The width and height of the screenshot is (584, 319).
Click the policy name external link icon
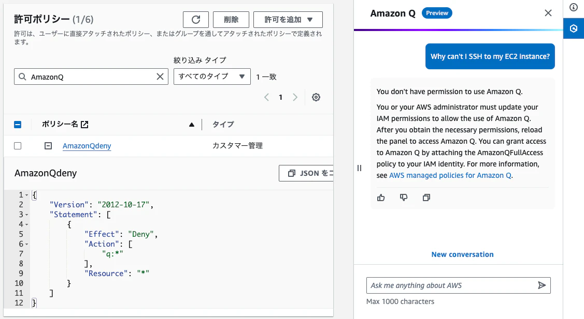point(84,125)
